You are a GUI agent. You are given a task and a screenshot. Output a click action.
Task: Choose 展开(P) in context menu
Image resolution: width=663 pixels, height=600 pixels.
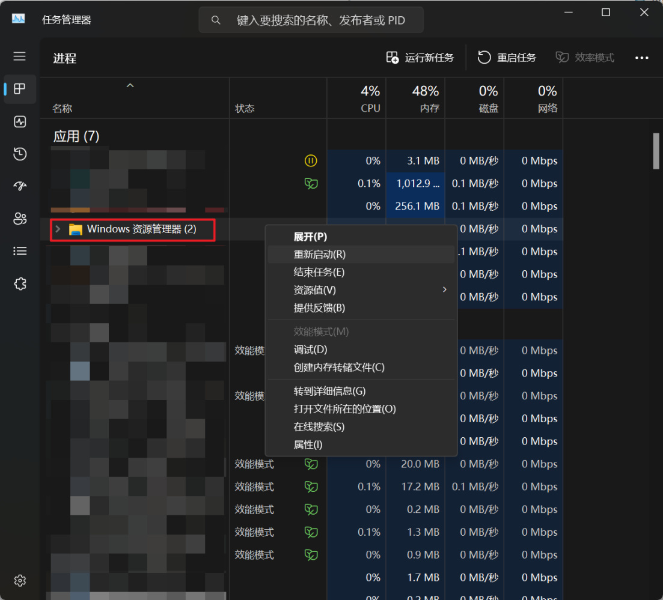(361, 237)
